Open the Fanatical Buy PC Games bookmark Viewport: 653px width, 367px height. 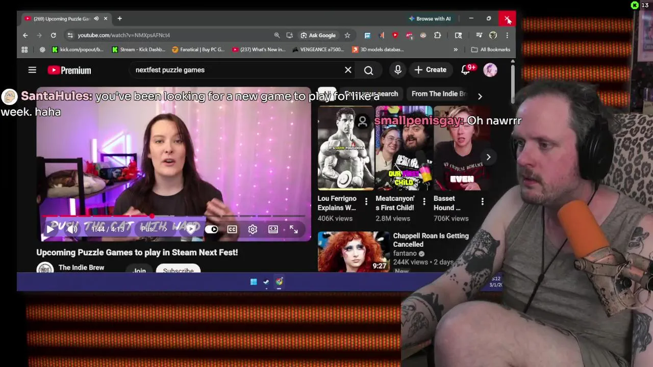point(198,49)
